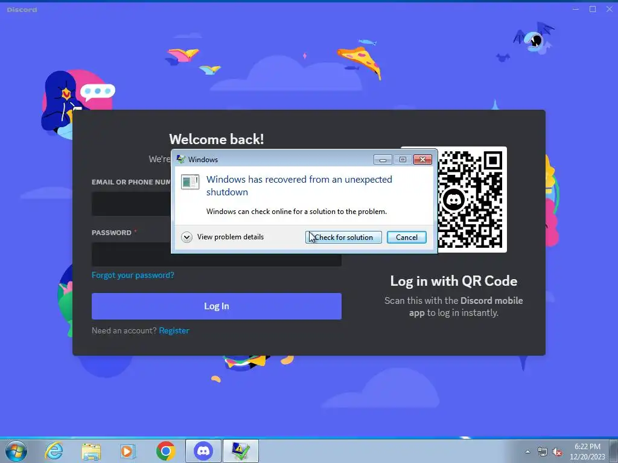Maximize the Discord window
This screenshot has width=618, height=463.
[593, 9]
